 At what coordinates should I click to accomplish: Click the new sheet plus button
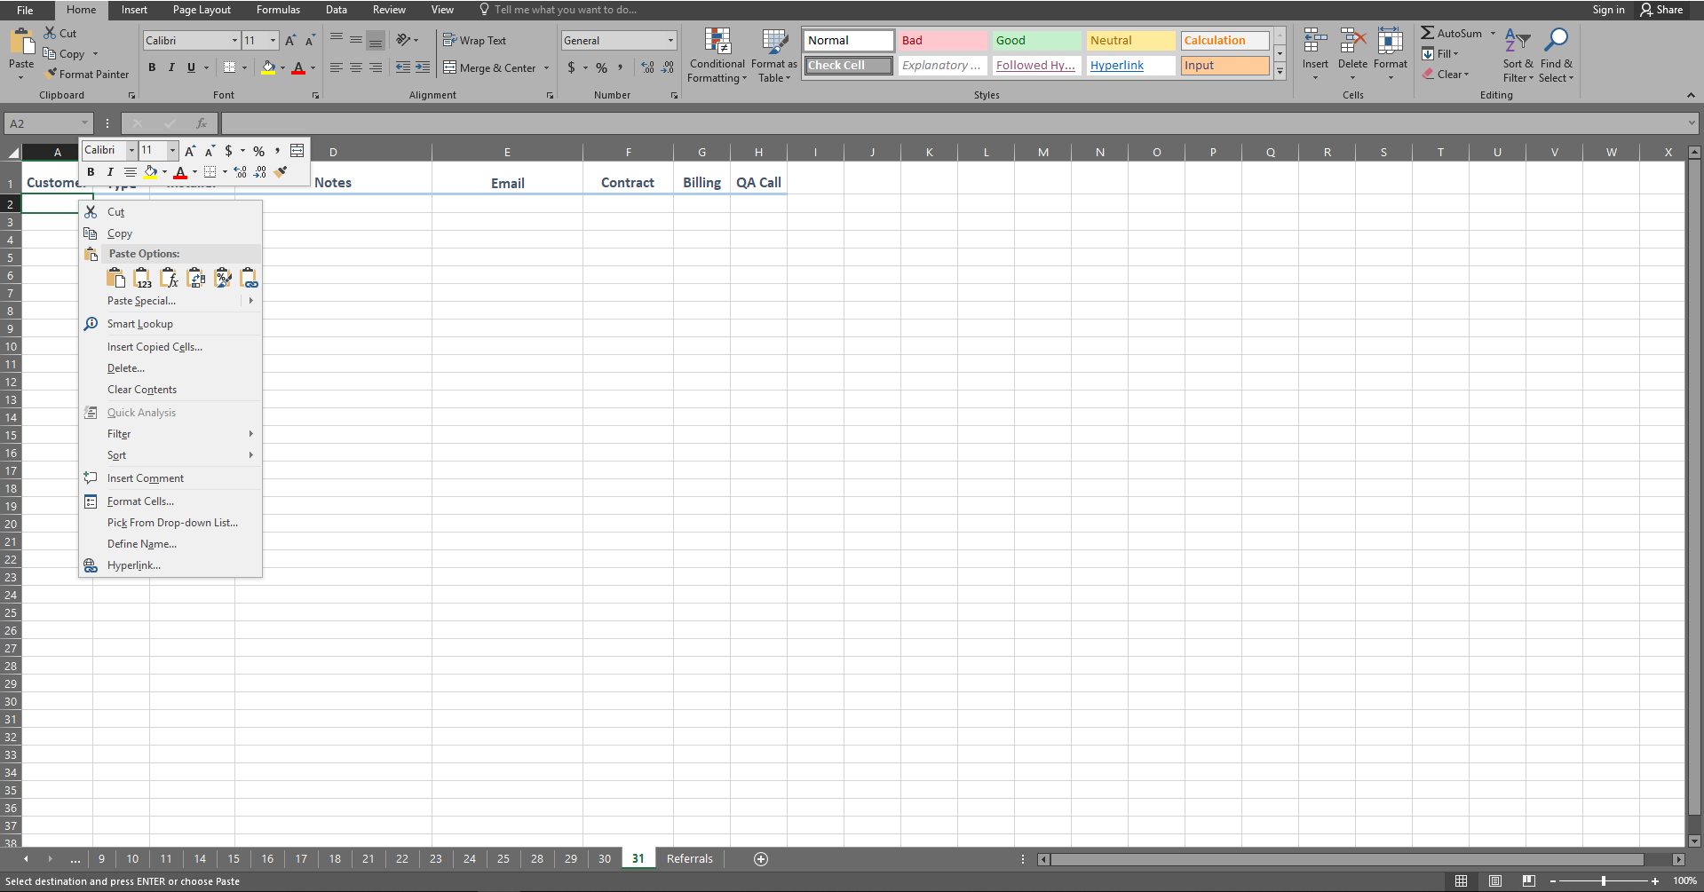761,858
